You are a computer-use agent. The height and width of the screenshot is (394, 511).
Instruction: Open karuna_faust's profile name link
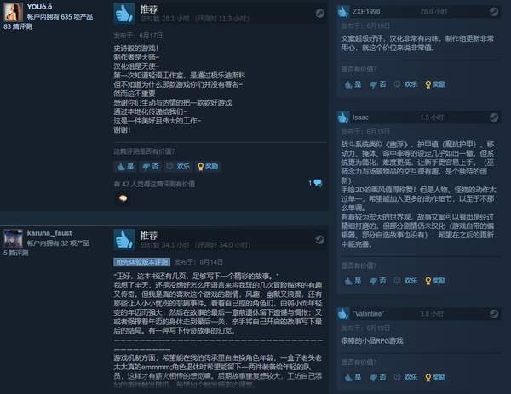point(49,233)
